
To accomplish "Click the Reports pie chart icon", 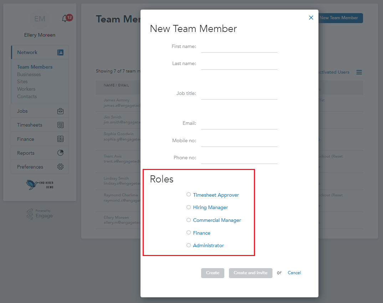I will pos(60,153).
